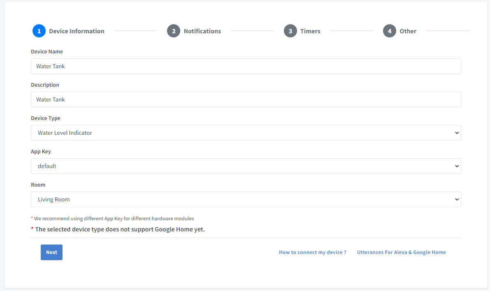Switch to the Notifications step label
The width and height of the screenshot is (490, 291).
click(202, 31)
